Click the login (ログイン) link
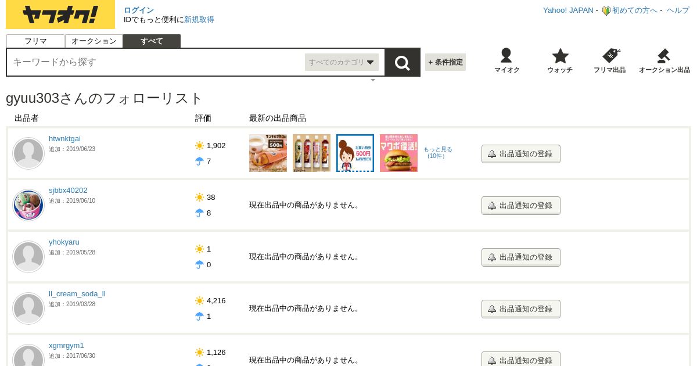Viewport: 697px width, 366px height. pos(139,10)
